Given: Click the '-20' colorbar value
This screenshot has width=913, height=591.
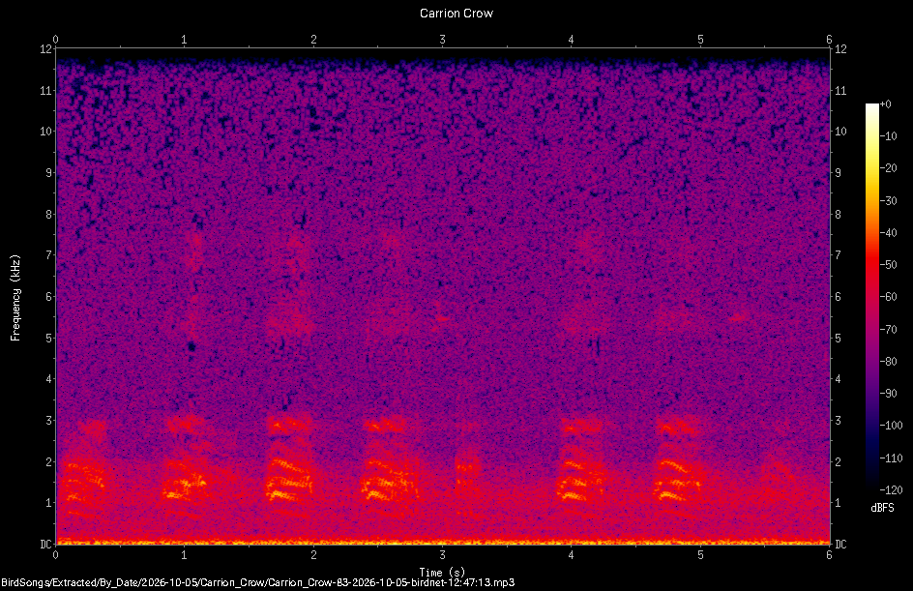Looking at the screenshot, I should point(888,168).
